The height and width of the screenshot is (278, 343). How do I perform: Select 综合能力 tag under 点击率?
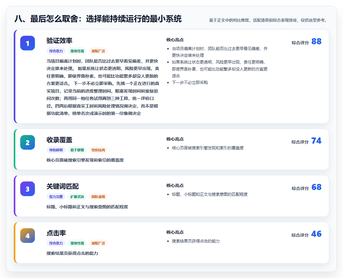(56, 243)
